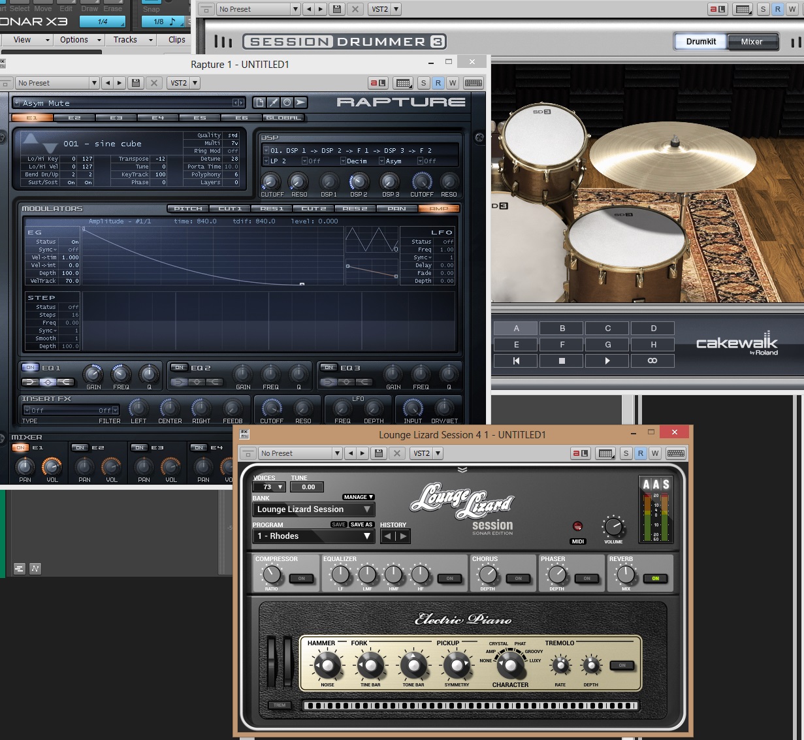Select element tab E4 in Rapture
Viewport: 804px width, 740px height.
pos(158,118)
